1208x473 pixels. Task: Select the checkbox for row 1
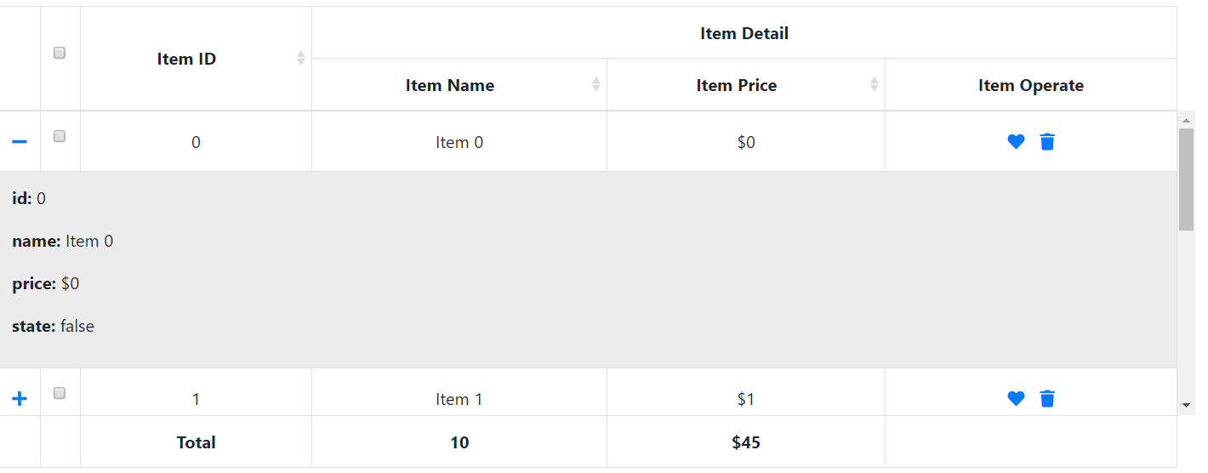pos(60,393)
